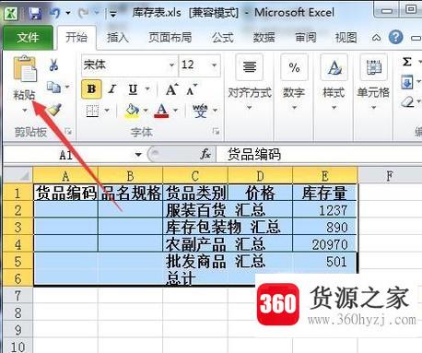Decrease font size with the small A icon
This screenshot has width=422, height=353.
coord(192,89)
